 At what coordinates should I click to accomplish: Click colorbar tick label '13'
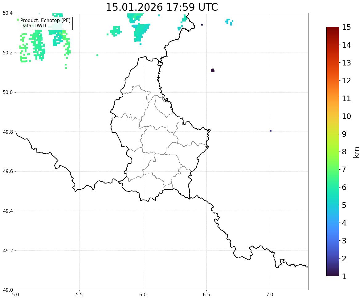pos(346,63)
